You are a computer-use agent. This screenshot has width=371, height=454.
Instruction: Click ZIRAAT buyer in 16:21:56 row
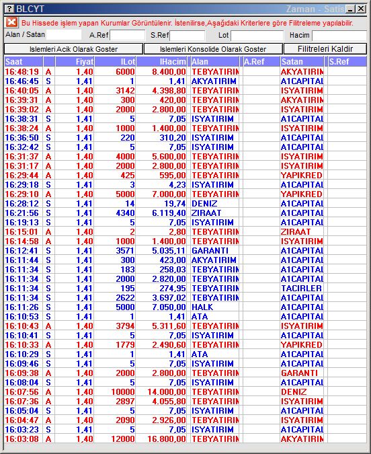point(206,213)
